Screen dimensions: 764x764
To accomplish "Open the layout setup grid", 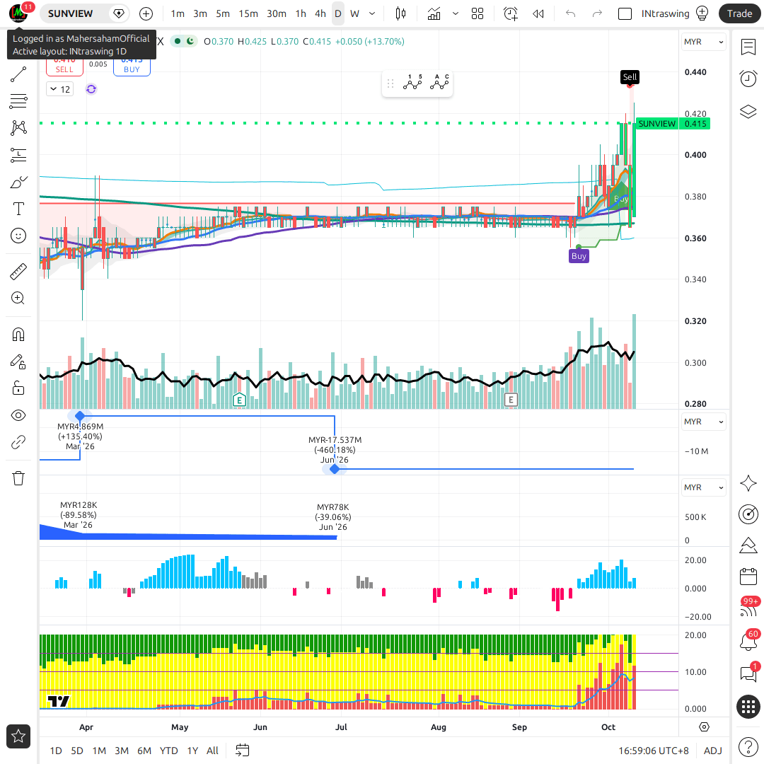I will click(477, 13).
